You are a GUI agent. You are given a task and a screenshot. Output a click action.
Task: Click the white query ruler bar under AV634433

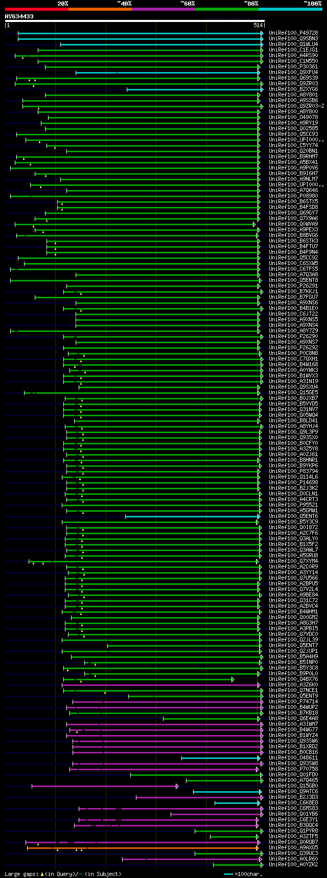(135, 21)
